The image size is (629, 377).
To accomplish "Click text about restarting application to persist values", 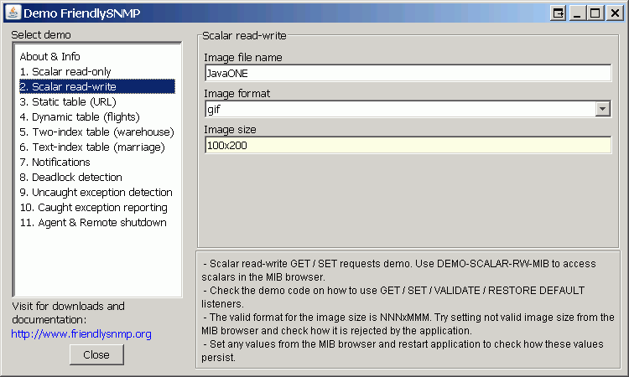I will (403, 350).
